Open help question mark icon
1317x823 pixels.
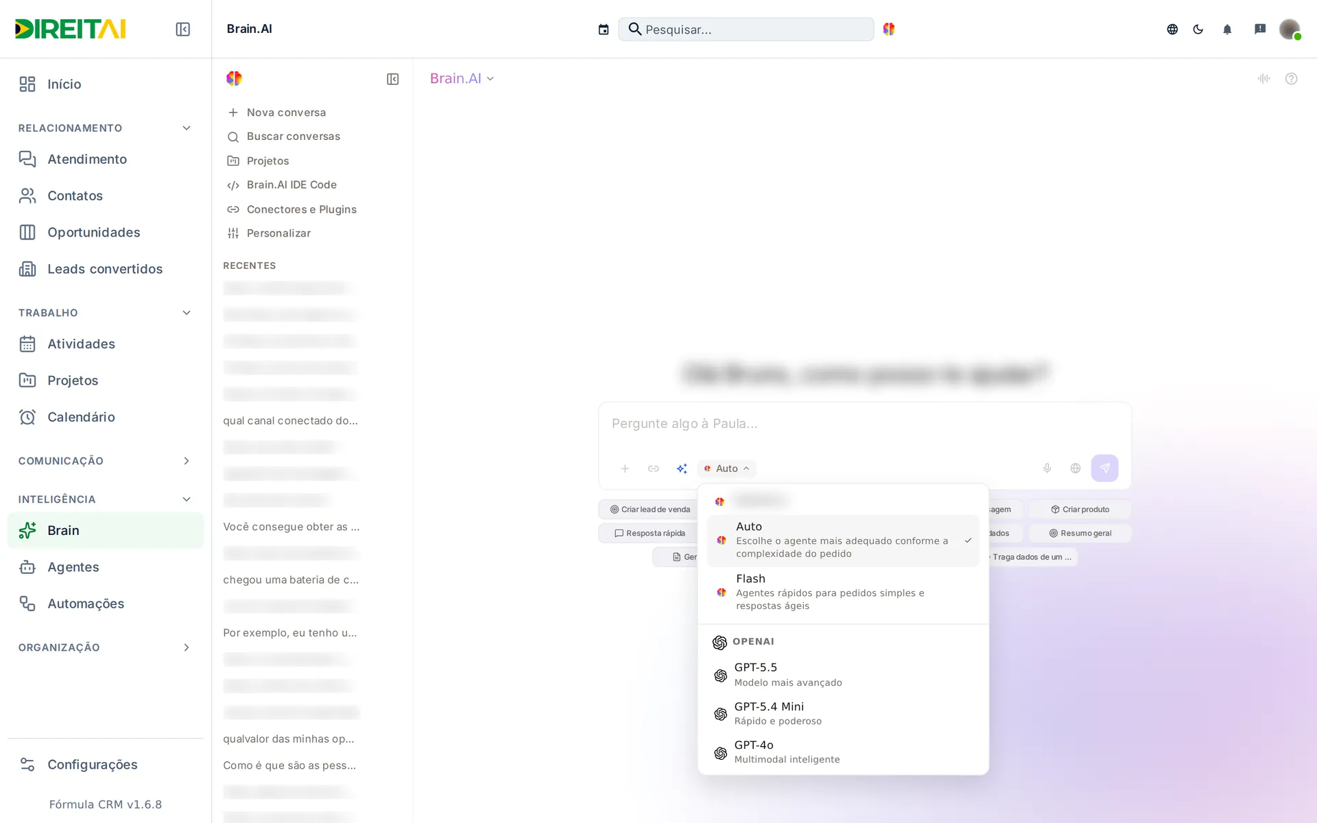[1292, 78]
